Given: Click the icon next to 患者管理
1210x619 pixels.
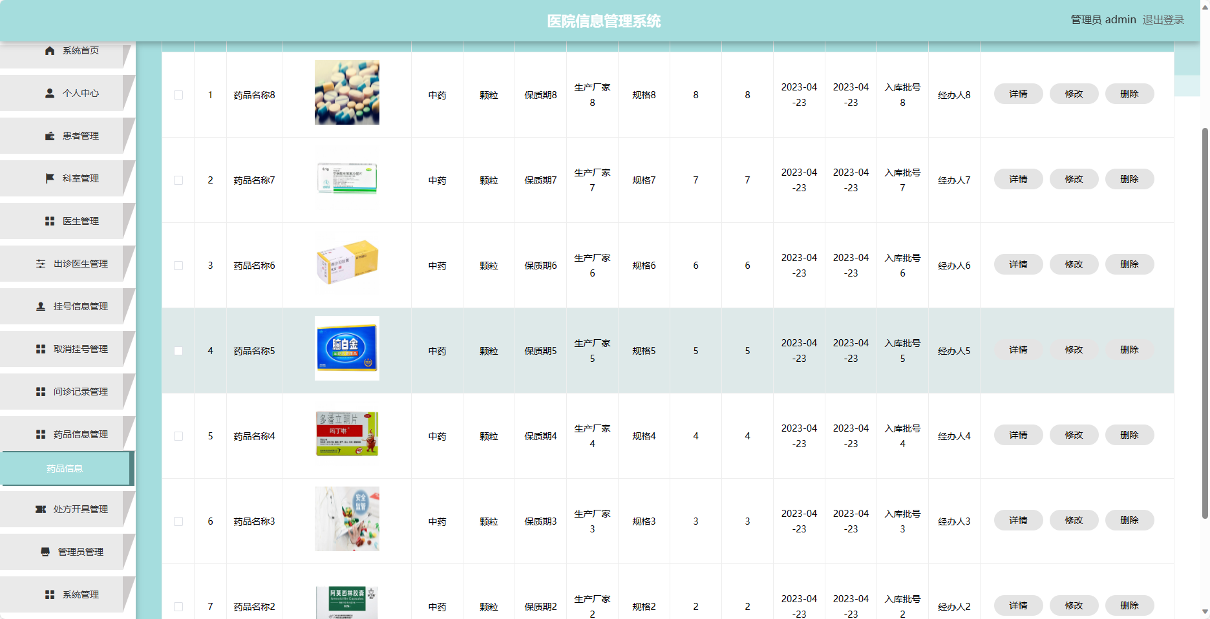Looking at the screenshot, I should [50, 136].
